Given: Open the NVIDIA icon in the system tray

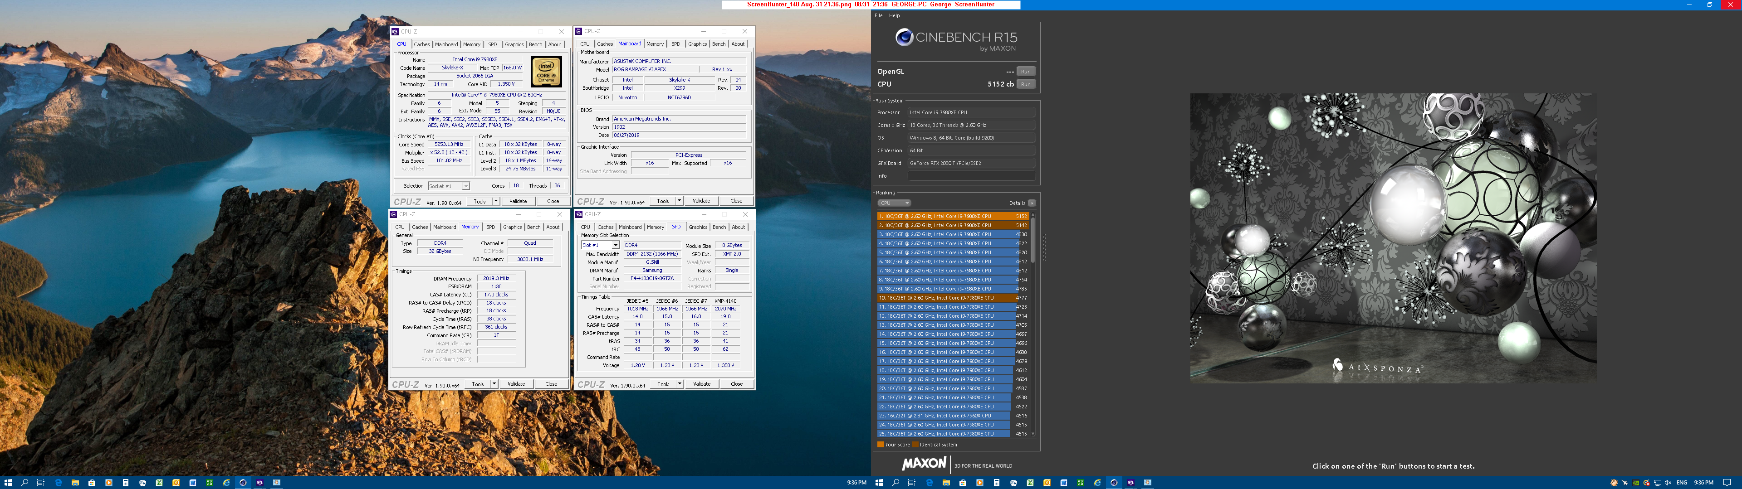Looking at the screenshot, I should pyautogui.click(x=1636, y=482).
